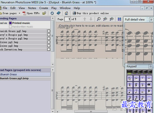Set zoom with the 200% magnifier icon

(112, 19)
